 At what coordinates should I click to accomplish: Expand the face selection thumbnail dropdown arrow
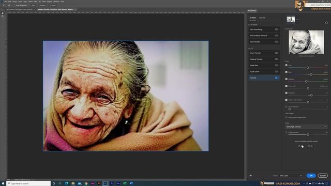(x=297, y=20)
